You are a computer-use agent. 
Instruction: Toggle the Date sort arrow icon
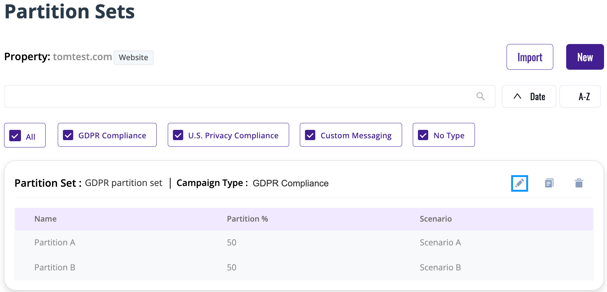[517, 96]
